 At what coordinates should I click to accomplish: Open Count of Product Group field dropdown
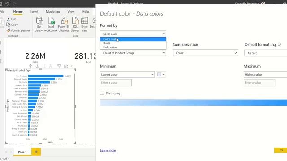(x=133, y=53)
